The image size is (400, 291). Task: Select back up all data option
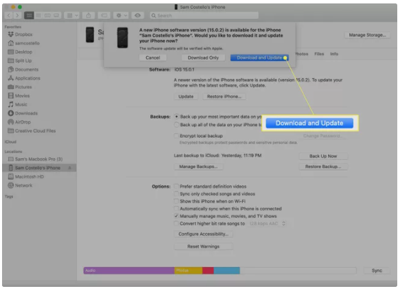click(x=176, y=125)
